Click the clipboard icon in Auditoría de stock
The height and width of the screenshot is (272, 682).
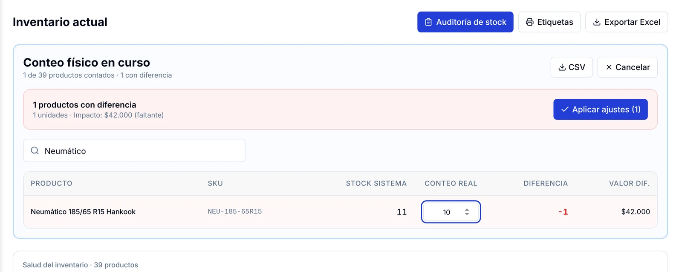[x=428, y=22]
